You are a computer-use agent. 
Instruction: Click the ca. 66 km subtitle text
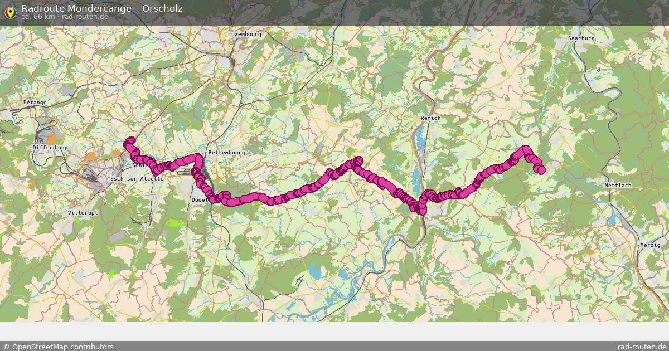[38, 17]
